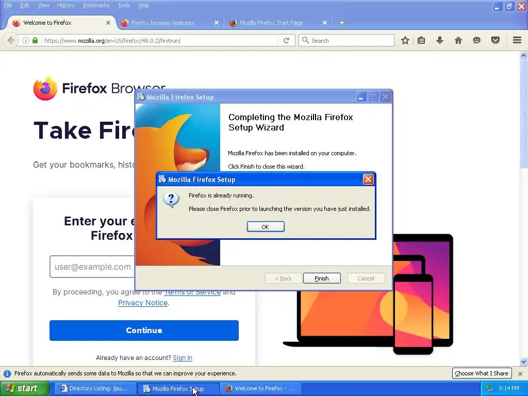
Task: Minimize the Firefox browser window
Action: tap(498, 6)
